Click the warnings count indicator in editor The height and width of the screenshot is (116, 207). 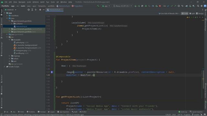[x=188, y=17]
